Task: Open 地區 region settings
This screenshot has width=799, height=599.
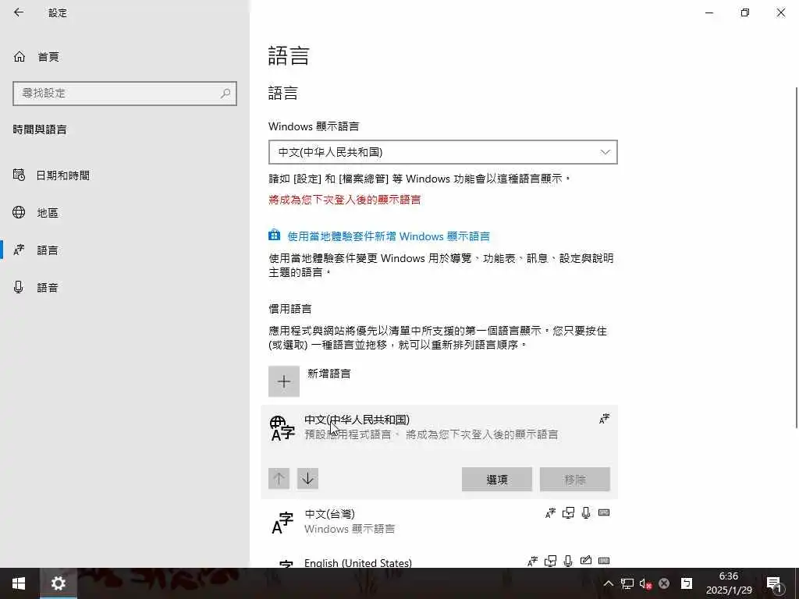Action: click(x=48, y=213)
